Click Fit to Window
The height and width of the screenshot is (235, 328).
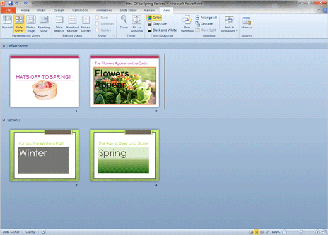(137, 24)
